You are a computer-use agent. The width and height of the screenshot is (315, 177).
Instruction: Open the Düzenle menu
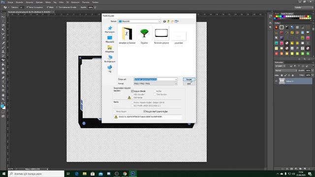(x=19, y=2)
